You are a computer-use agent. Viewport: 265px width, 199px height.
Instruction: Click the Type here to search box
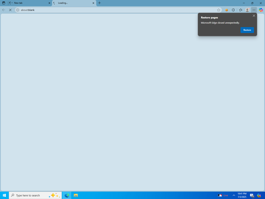[36, 195]
